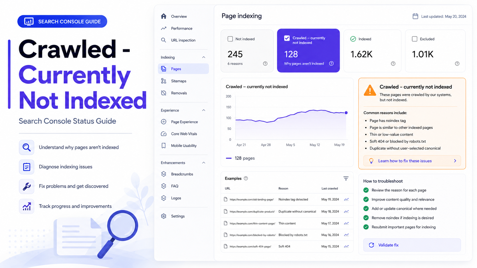Click the FAQ layers icon
The width and height of the screenshot is (477, 268).
(x=163, y=186)
